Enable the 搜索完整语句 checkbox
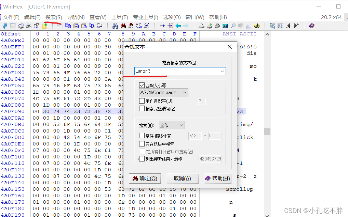Image resolution: width=348 pixels, height=217 pixels. (x=142, y=108)
